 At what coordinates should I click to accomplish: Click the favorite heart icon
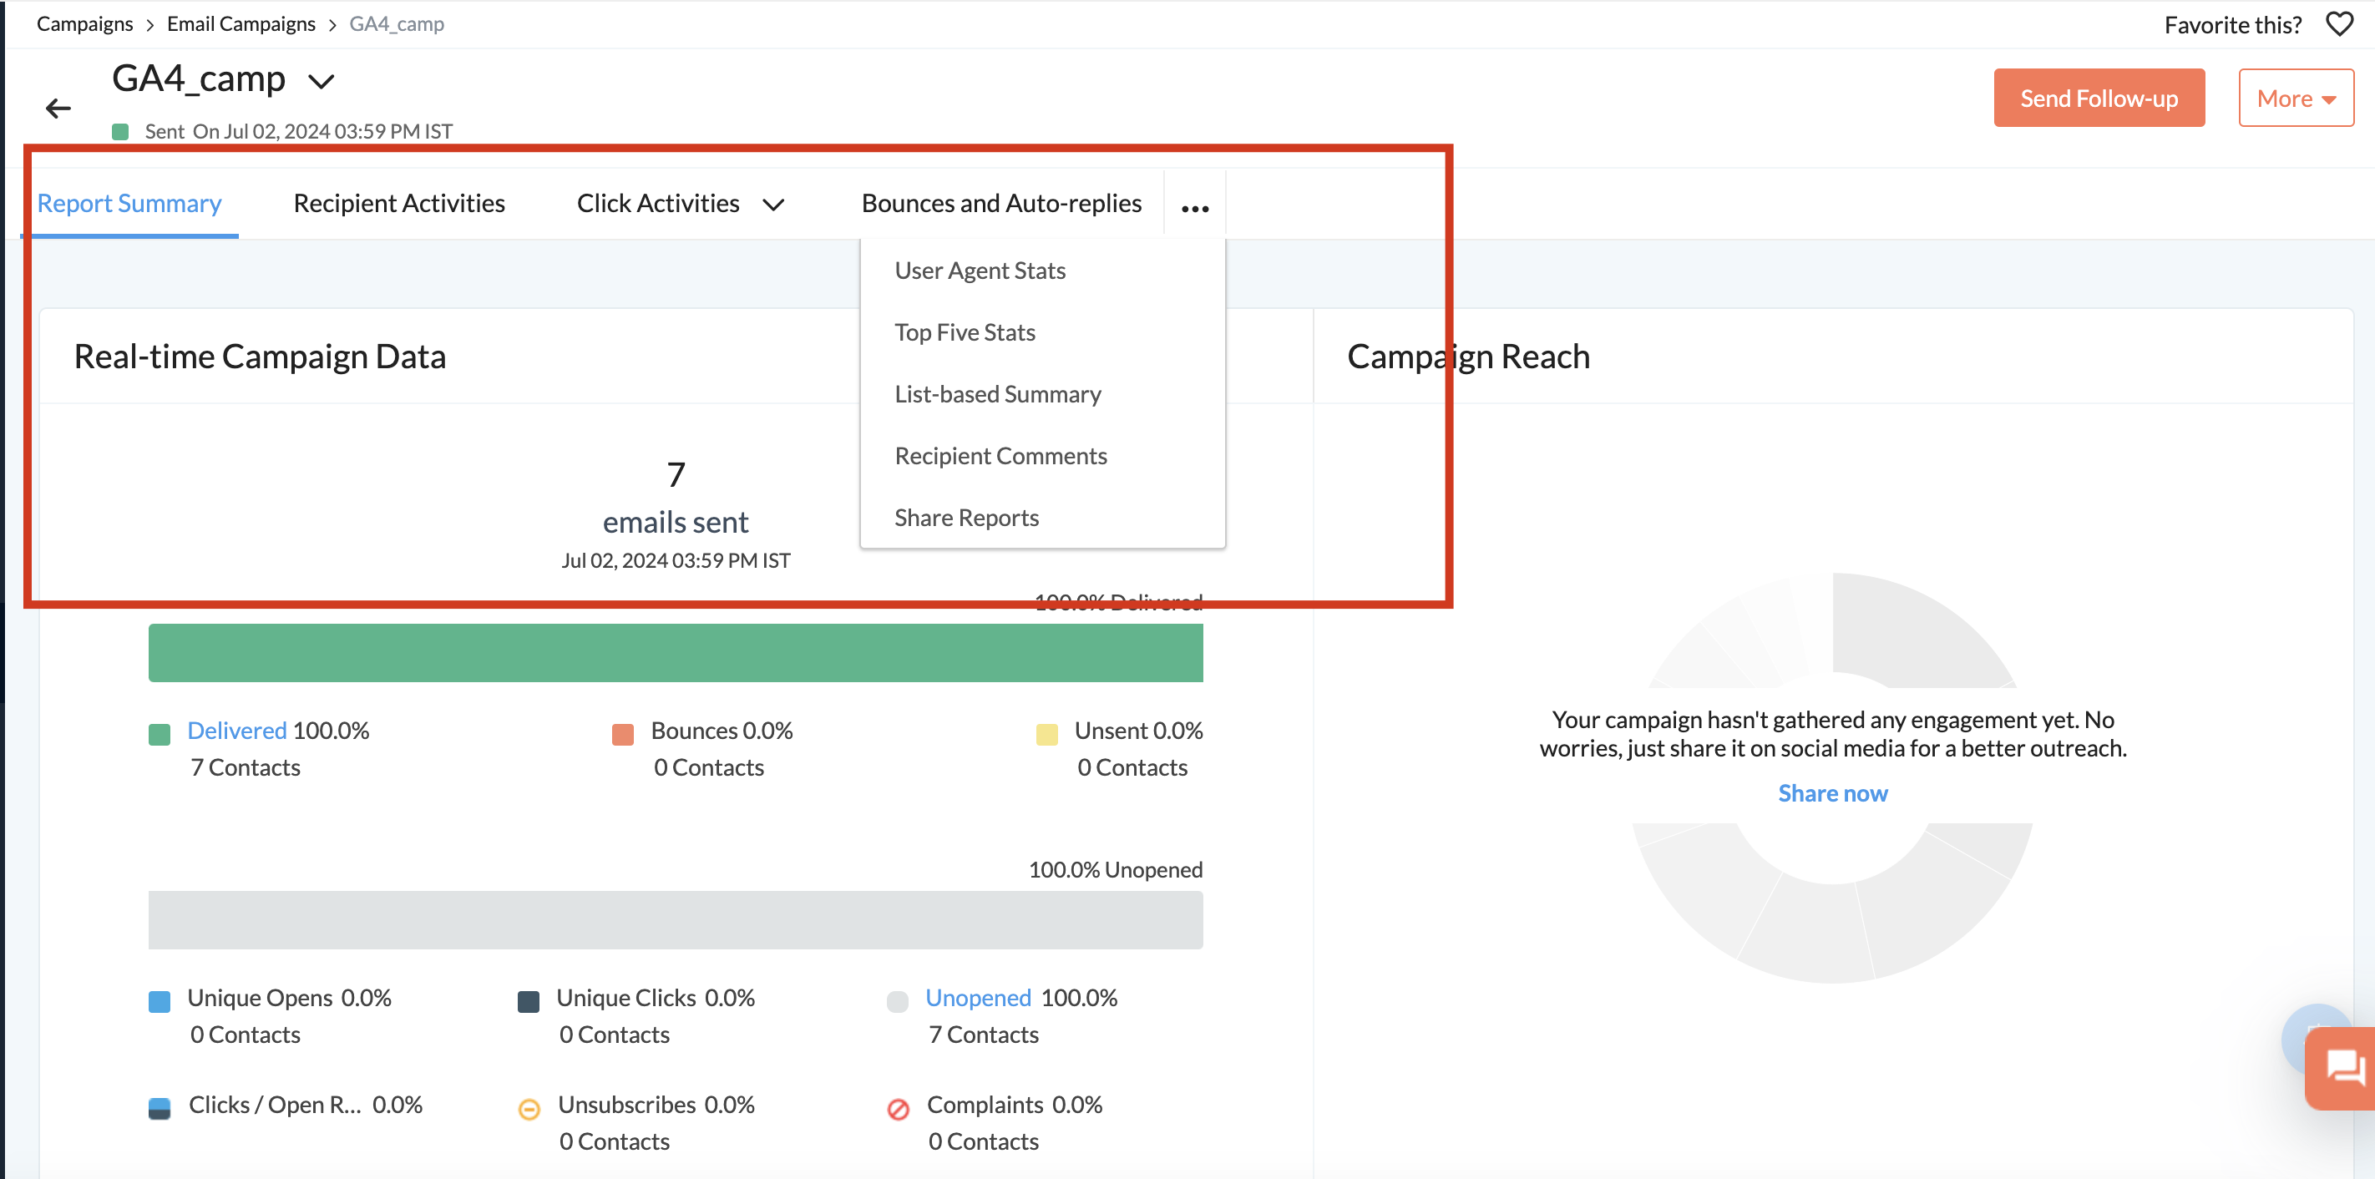[2338, 24]
